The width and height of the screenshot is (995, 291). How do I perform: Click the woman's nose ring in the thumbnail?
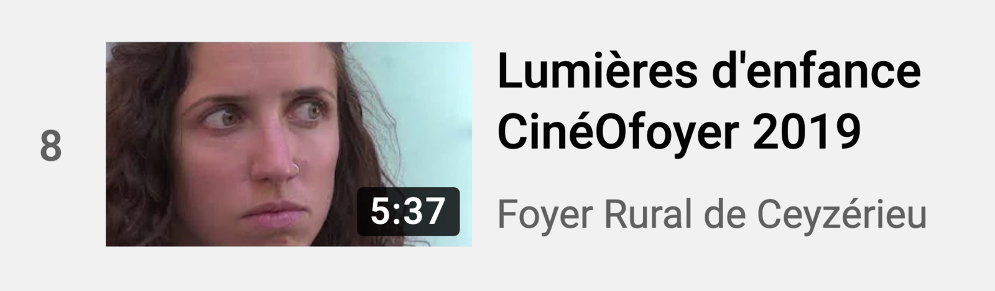[x=297, y=167]
